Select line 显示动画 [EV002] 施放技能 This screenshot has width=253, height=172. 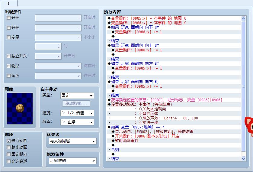[174, 131]
